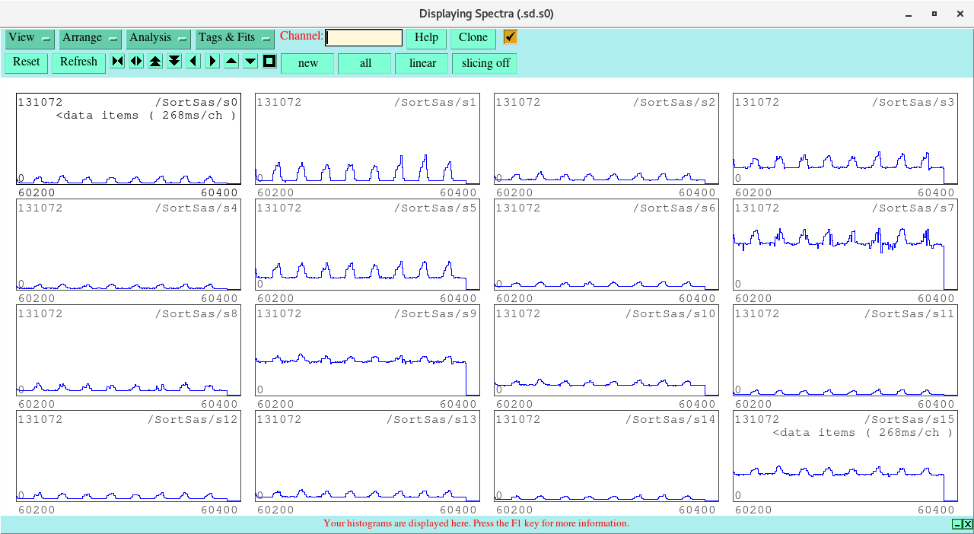974x534 pixels.
Task: Toggle the orange checkbox beside Clone
Action: tap(510, 37)
